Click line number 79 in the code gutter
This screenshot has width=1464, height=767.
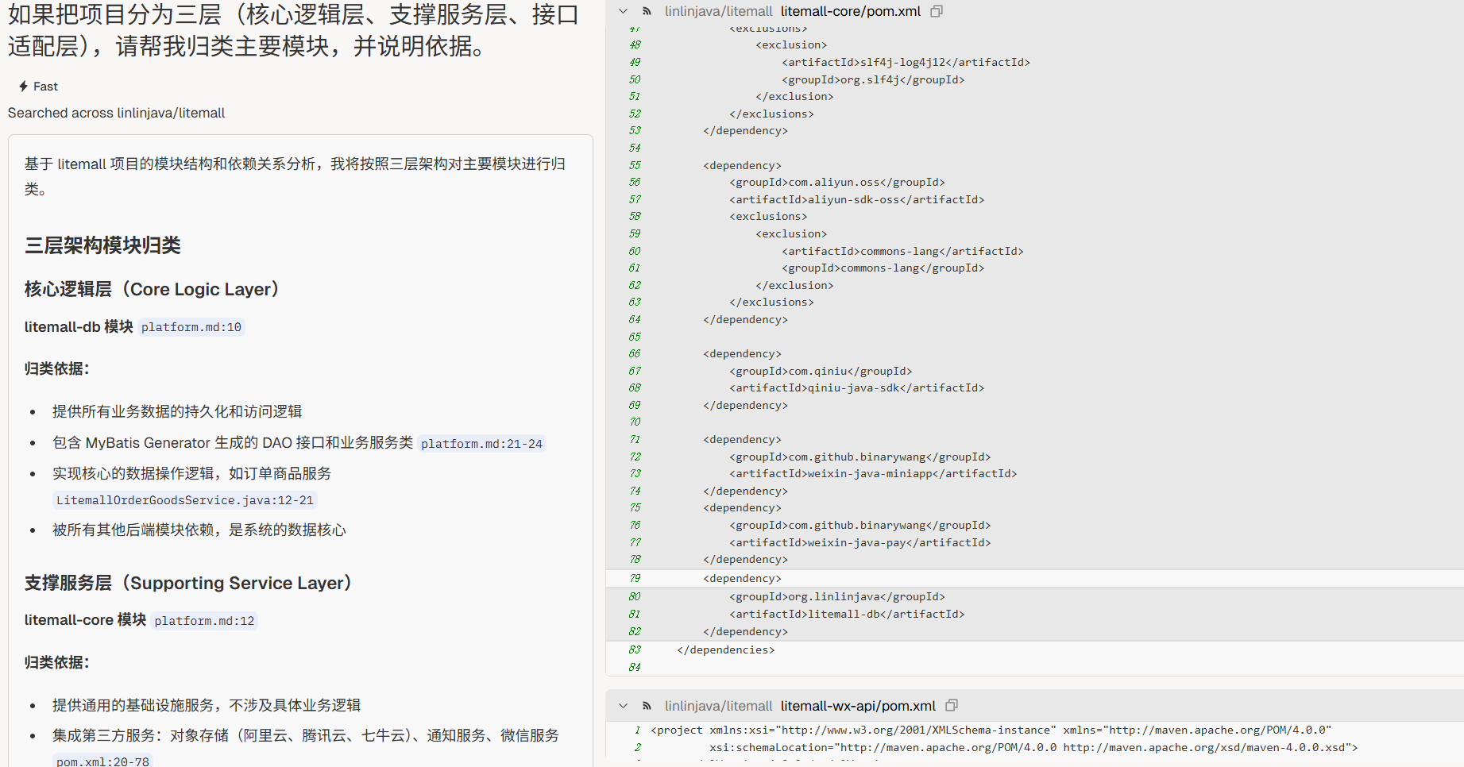click(635, 579)
